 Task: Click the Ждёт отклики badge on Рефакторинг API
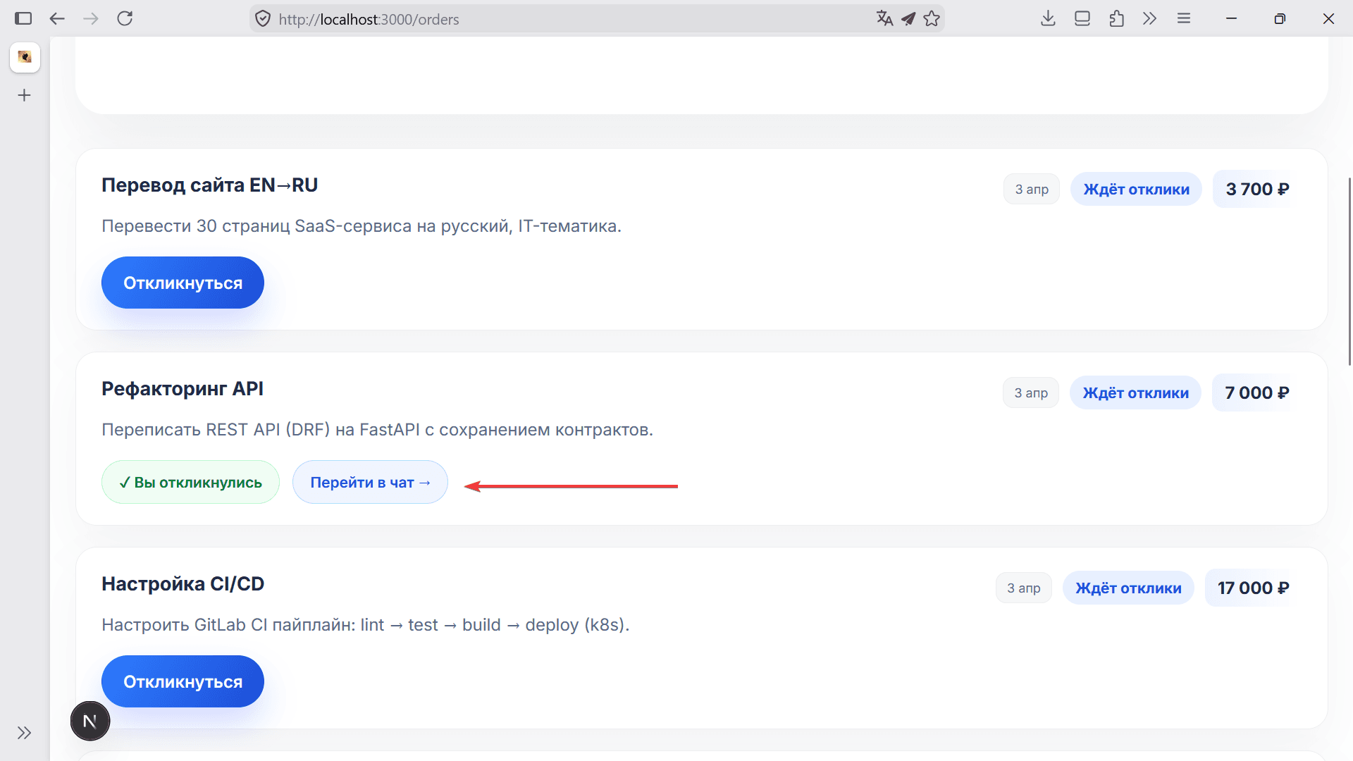click(1135, 392)
